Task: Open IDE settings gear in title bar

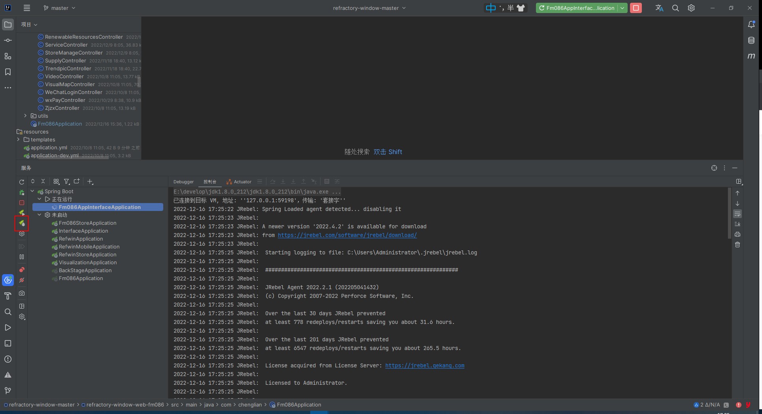Action: (691, 8)
